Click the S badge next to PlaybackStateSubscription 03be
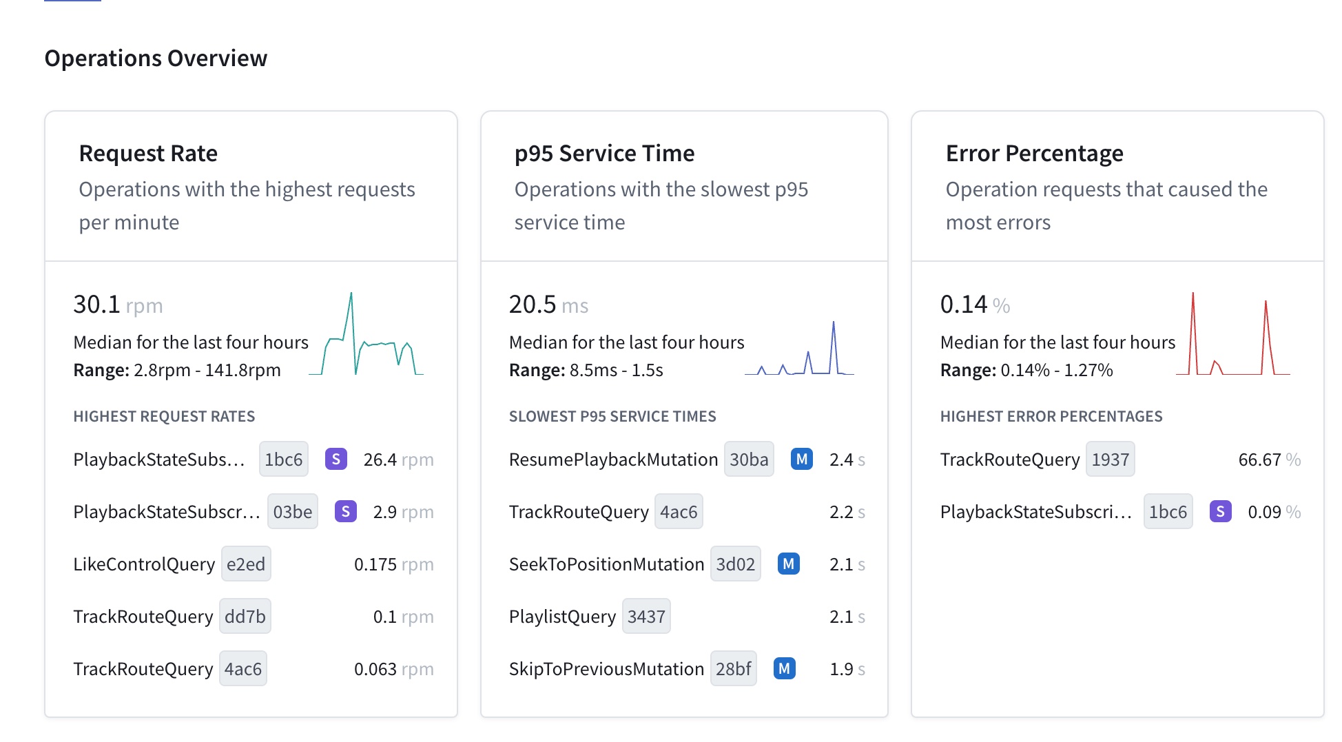The width and height of the screenshot is (1342, 742). click(x=345, y=511)
